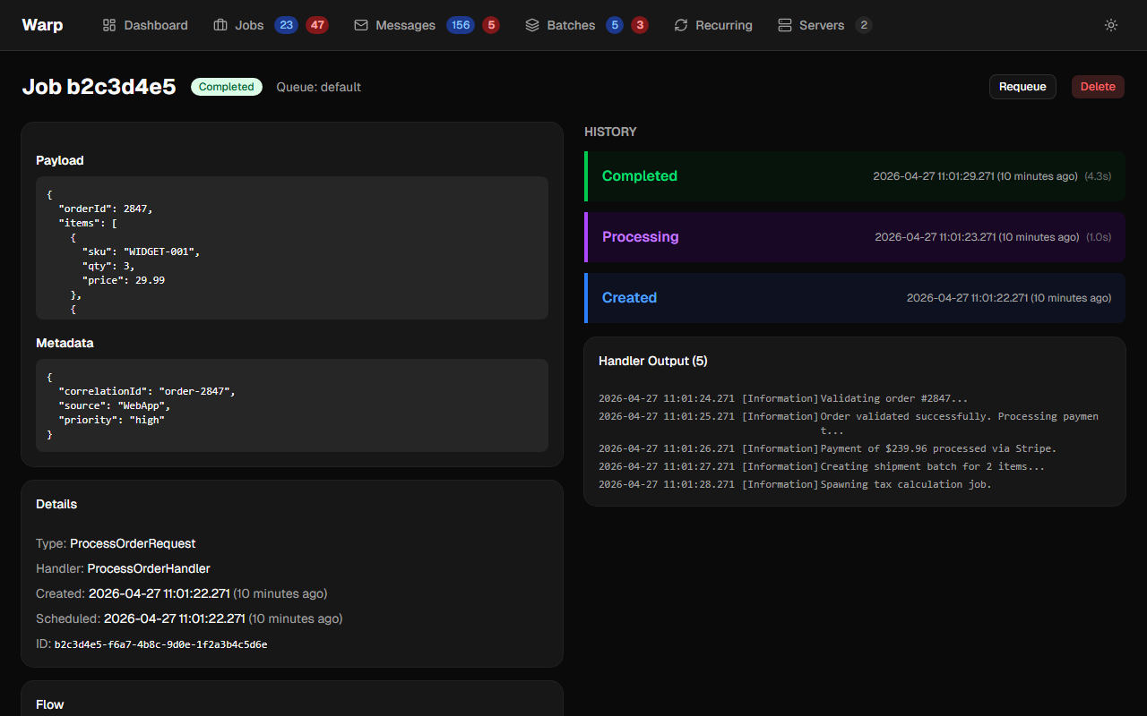Image resolution: width=1147 pixels, height=716 pixels.
Task: Click the Servers stack icon
Action: pos(785,25)
